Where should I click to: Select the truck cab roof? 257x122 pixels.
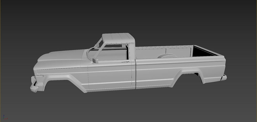click(x=118, y=38)
